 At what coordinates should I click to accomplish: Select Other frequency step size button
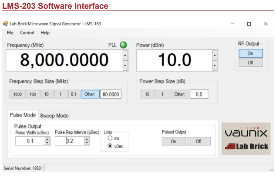(90, 94)
